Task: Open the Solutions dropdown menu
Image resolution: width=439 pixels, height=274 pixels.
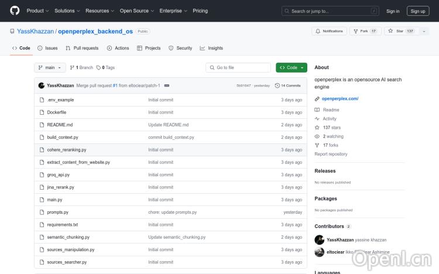Action: [x=67, y=11]
